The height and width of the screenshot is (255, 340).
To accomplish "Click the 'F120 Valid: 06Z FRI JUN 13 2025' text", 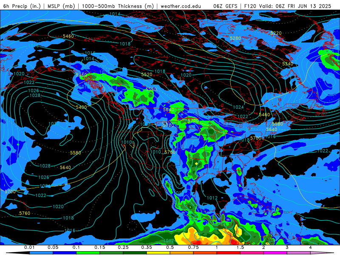I will [288, 6].
